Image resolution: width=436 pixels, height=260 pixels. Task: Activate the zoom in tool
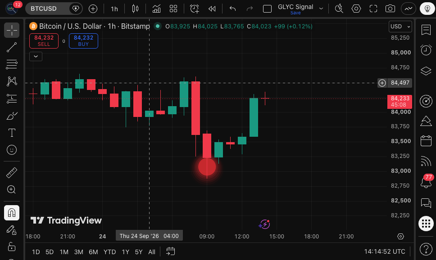[12, 190]
